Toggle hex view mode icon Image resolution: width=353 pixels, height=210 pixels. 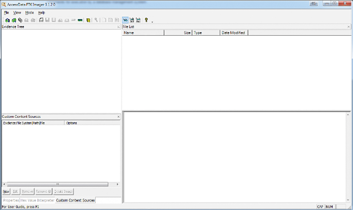pos(138,20)
